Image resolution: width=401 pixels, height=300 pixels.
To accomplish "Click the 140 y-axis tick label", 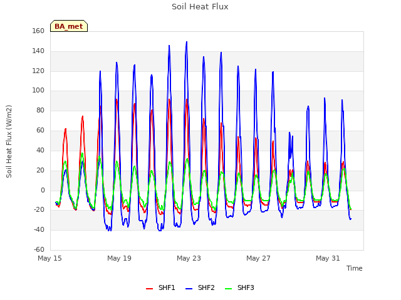I will pos(38,51).
